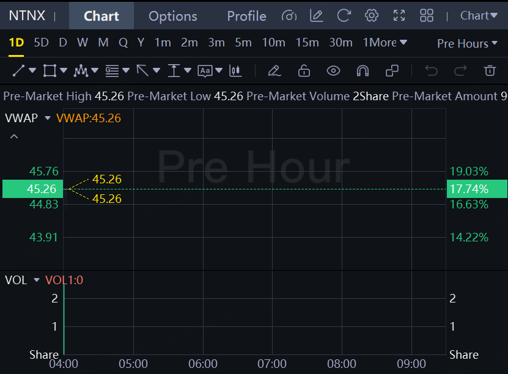
Task: Open the multi-chart grid layout icon
Action: [427, 16]
